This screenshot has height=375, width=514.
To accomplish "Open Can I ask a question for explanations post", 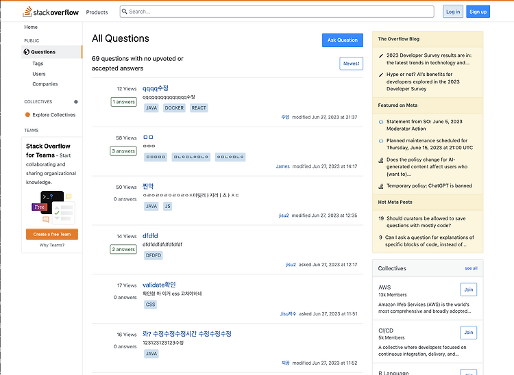I will (x=430, y=241).
